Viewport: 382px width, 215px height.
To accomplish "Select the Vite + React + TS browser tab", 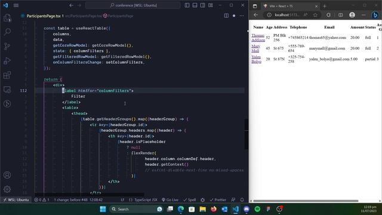I will (x=291, y=6).
